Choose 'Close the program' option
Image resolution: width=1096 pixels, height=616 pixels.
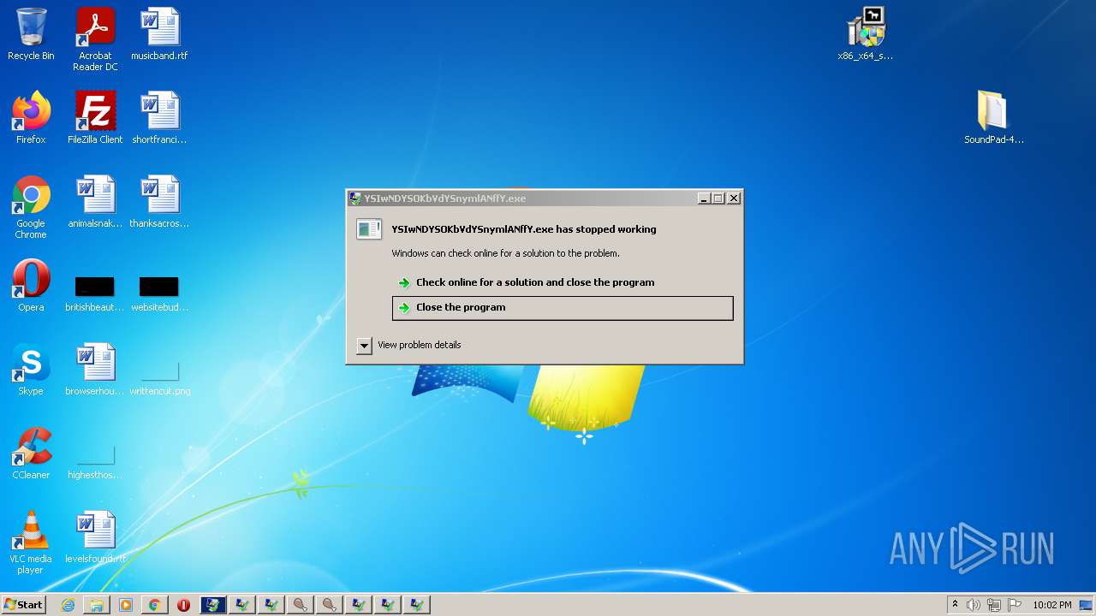coord(563,308)
